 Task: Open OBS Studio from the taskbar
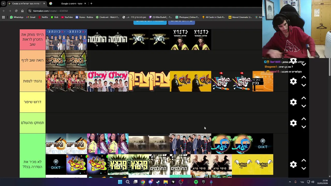tap(181, 182)
